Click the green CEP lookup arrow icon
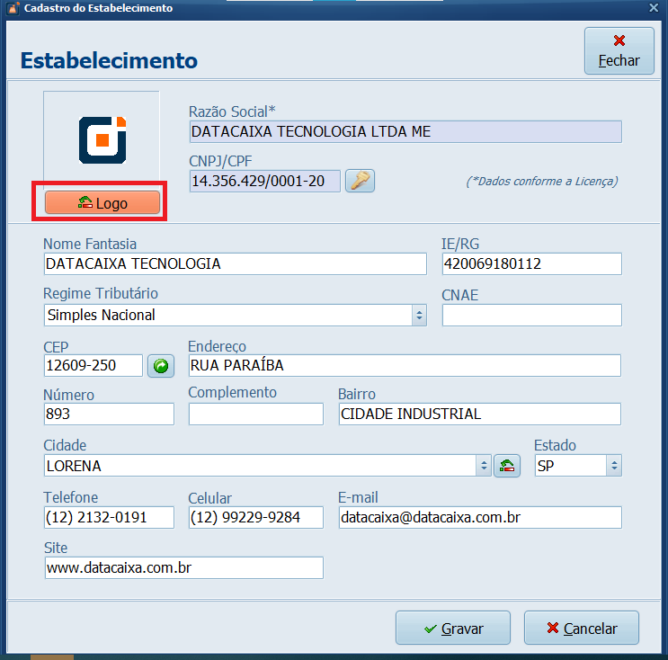Viewport: 668px width, 660px height. [x=161, y=366]
